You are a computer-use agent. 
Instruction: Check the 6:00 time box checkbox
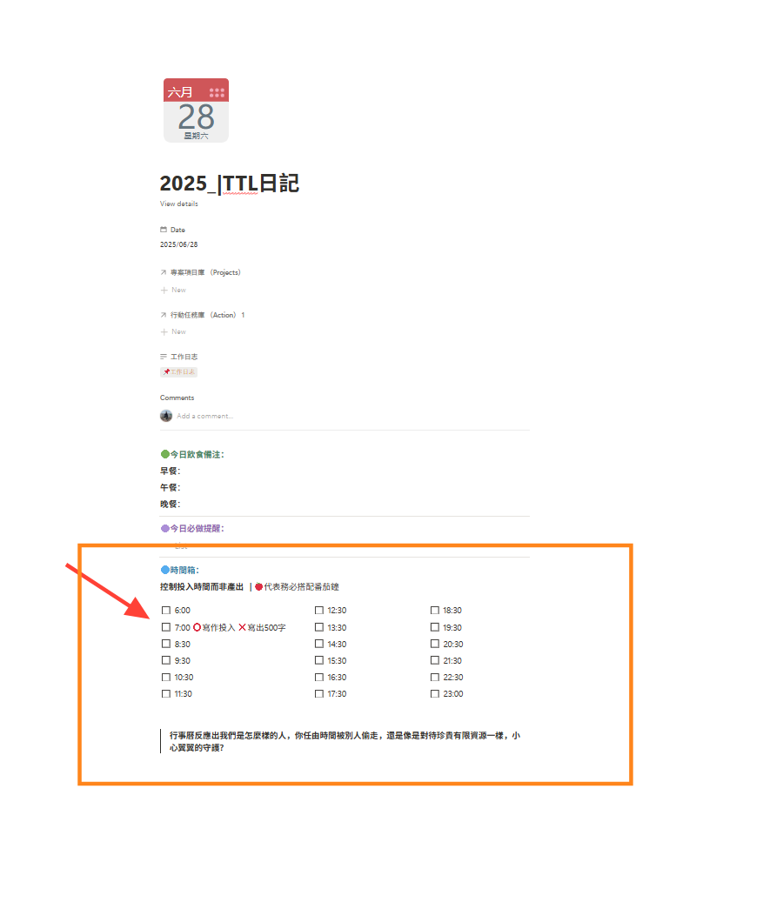pos(166,611)
